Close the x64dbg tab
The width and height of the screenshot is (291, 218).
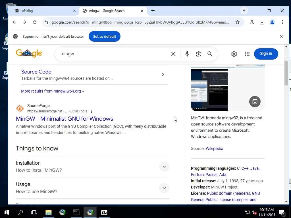74,11
